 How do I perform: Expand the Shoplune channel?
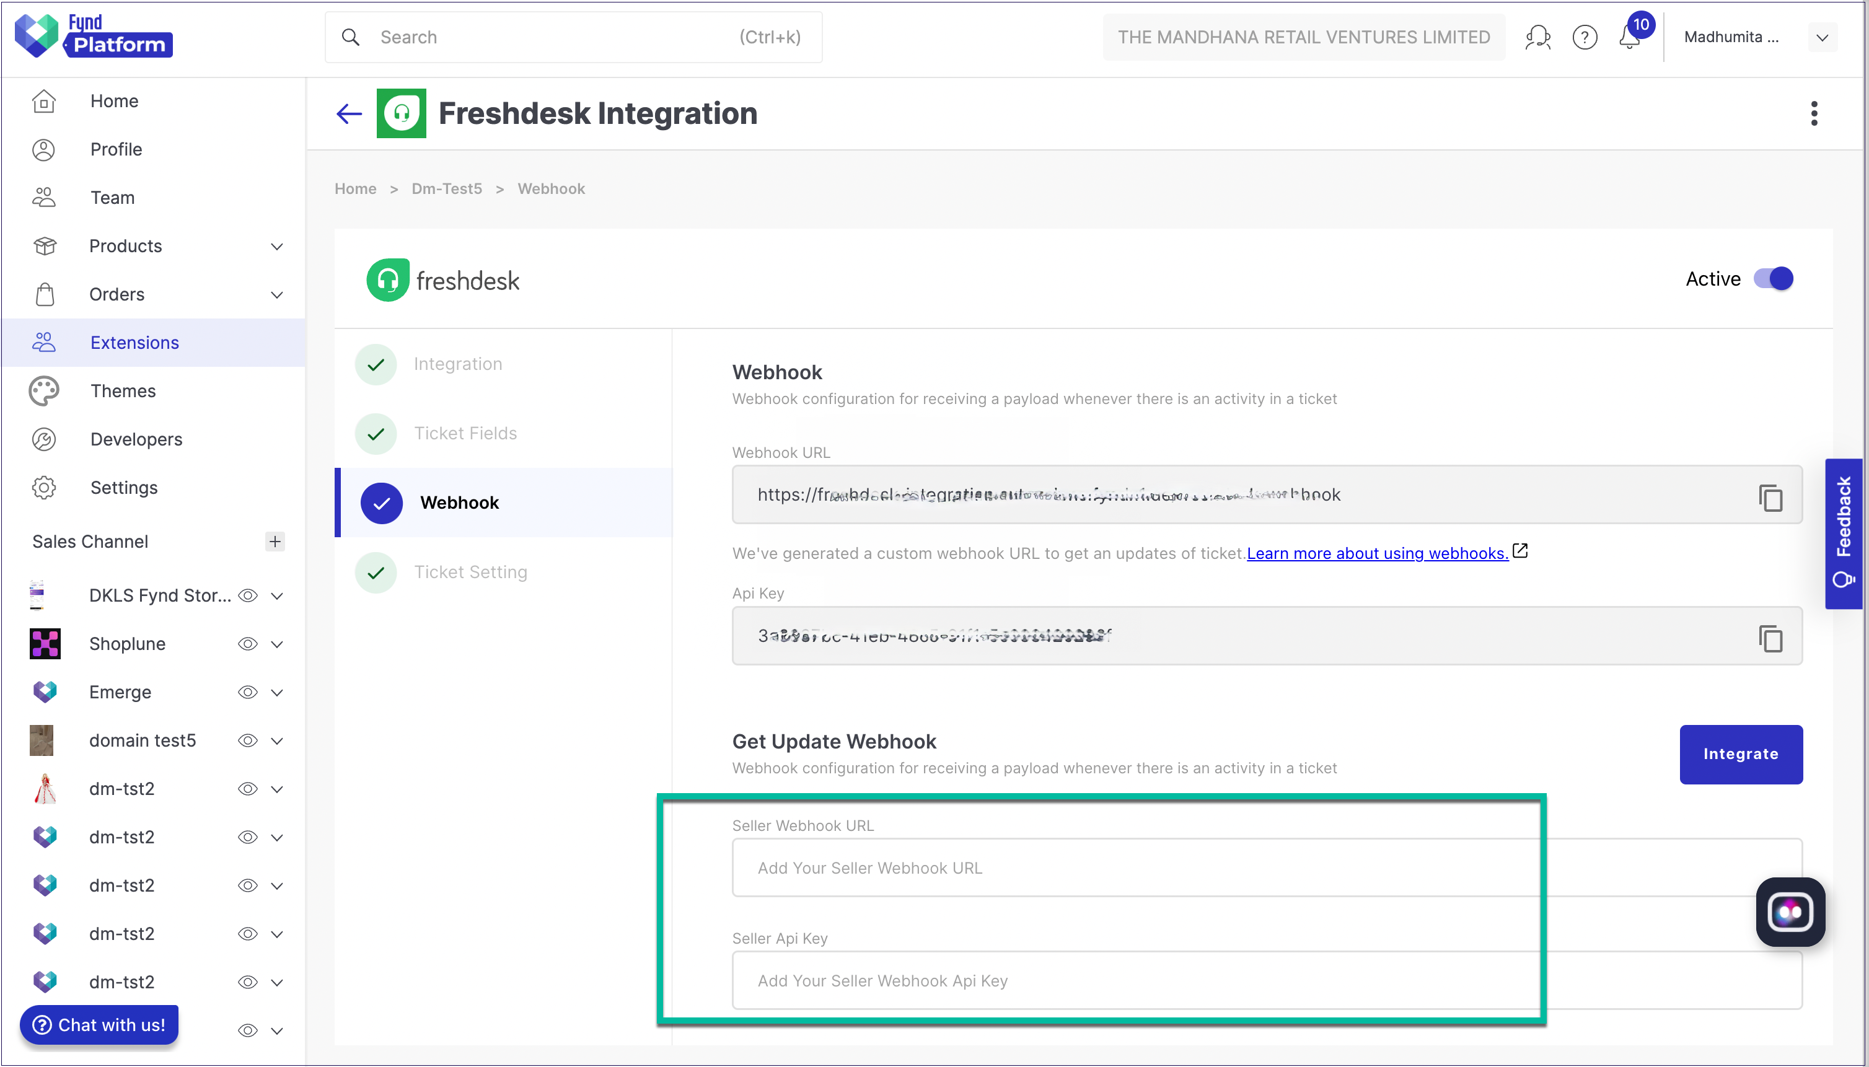coord(277,644)
